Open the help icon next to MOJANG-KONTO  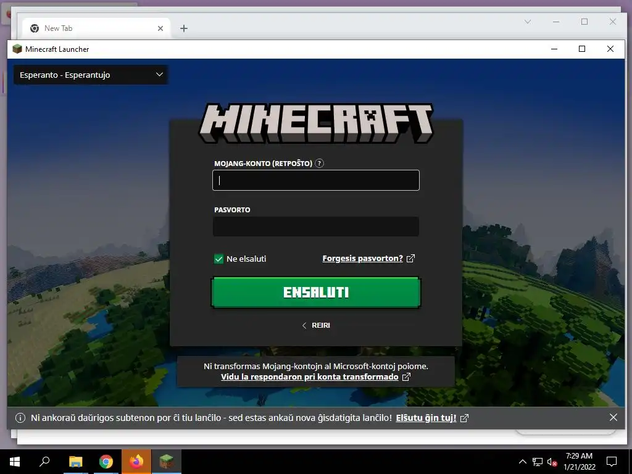[319, 163]
